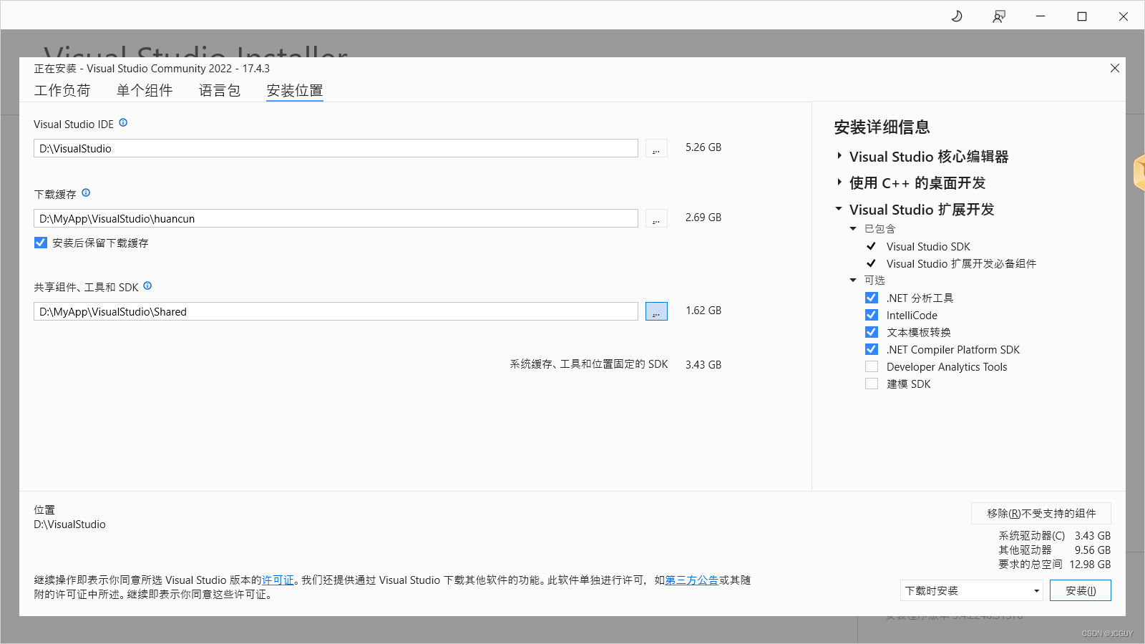Click the 5.26 GB size value
The height and width of the screenshot is (644, 1145).
[703, 147]
